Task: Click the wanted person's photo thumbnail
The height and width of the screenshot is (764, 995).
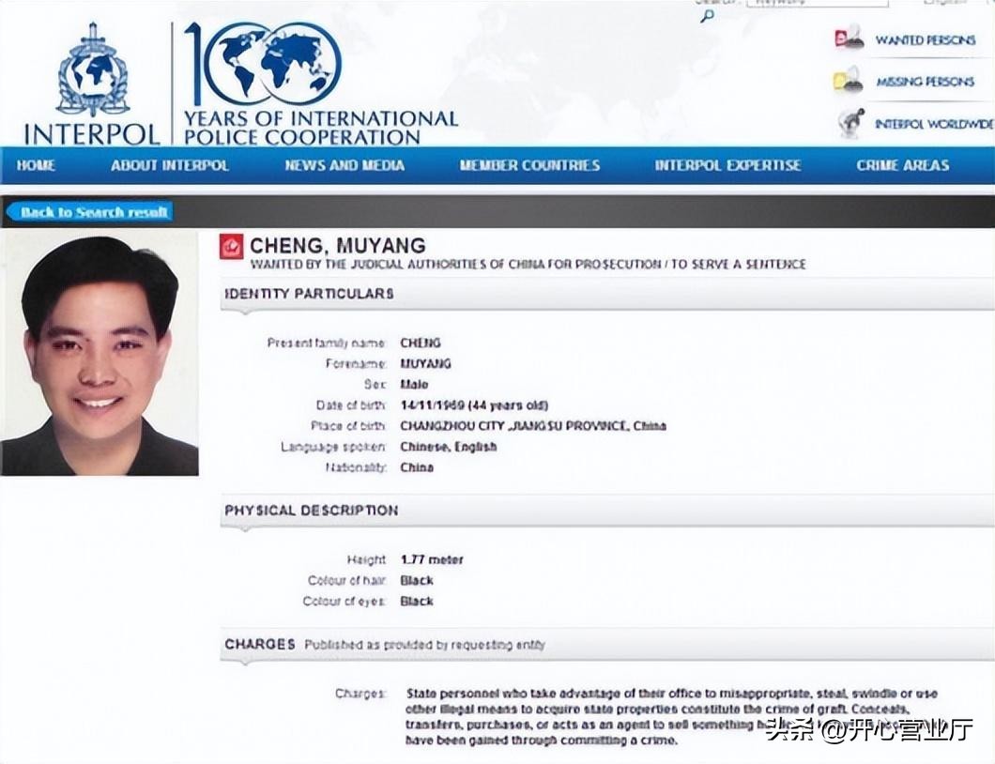Action: pyautogui.click(x=99, y=354)
